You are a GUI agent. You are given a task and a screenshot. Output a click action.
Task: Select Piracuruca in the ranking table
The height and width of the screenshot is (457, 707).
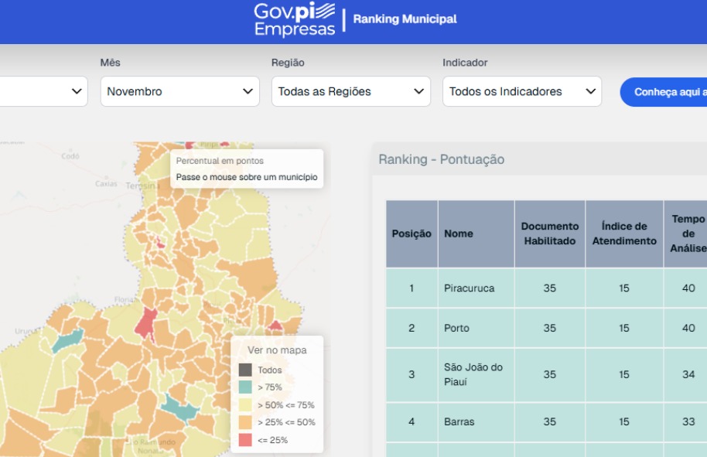tap(469, 288)
